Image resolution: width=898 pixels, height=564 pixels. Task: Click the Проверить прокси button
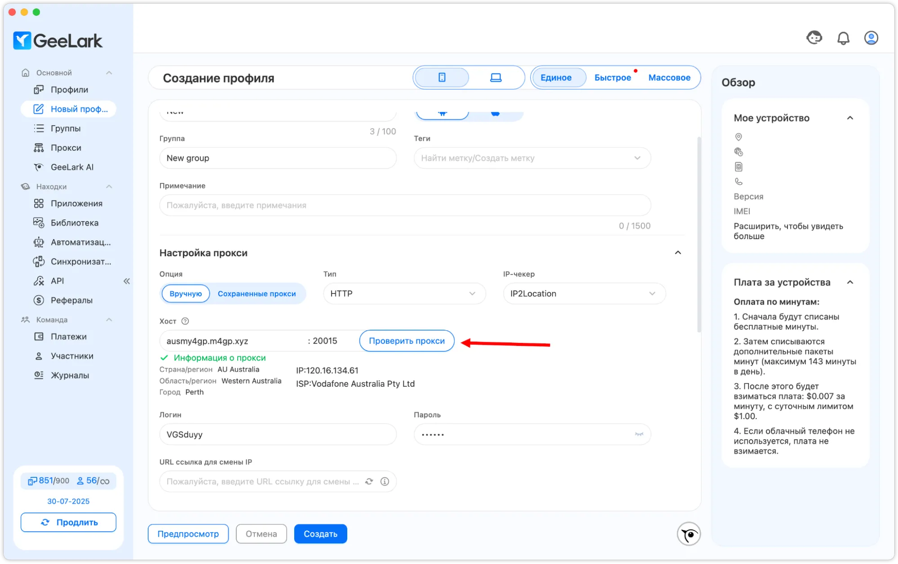407,341
